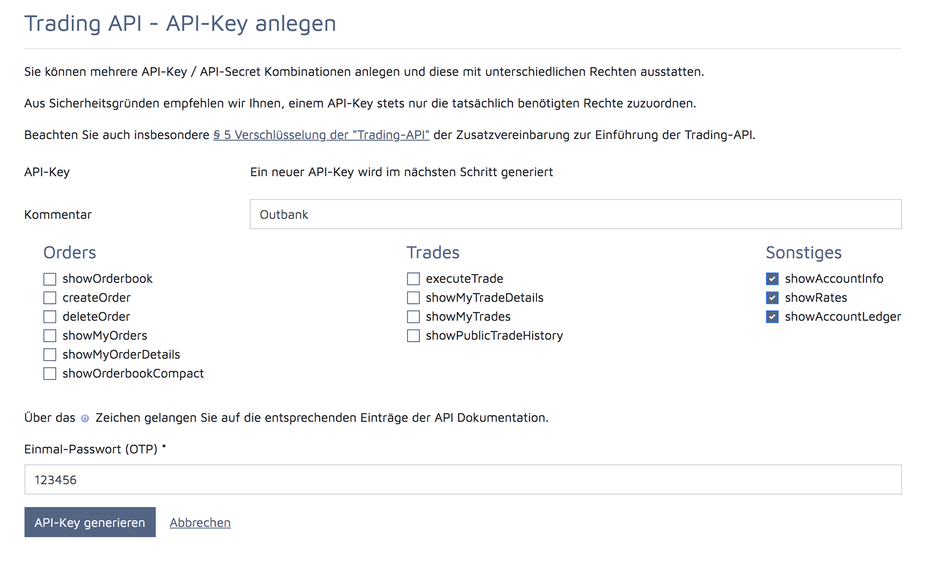Check the showMyOrderDetails box

pos(50,355)
